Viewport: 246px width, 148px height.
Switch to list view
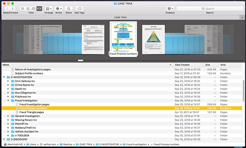(28, 9)
